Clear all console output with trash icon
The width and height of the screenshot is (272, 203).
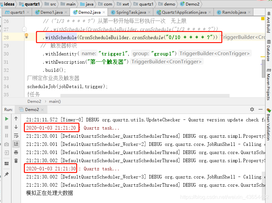(16, 161)
